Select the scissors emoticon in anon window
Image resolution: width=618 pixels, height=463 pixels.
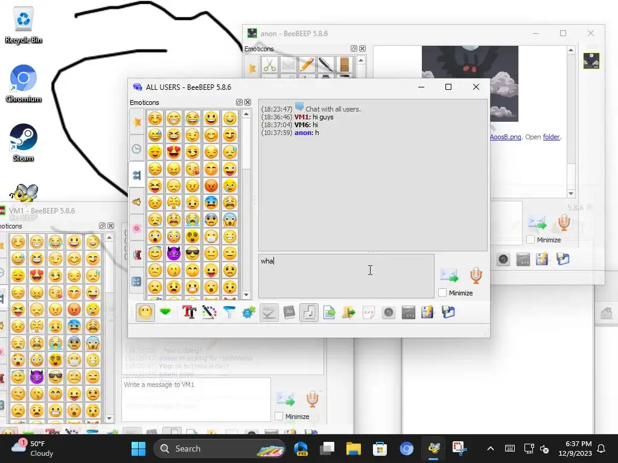270,65
